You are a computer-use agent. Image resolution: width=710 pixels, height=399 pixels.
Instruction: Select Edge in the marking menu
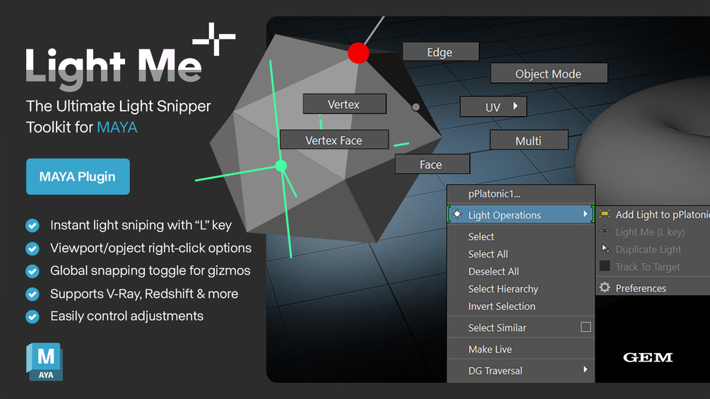point(441,52)
